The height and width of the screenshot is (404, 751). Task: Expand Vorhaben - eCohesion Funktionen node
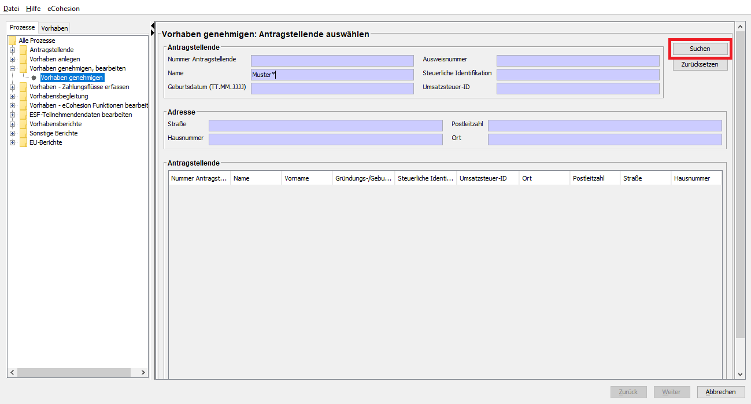pyautogui.click(x=13, y=105)
